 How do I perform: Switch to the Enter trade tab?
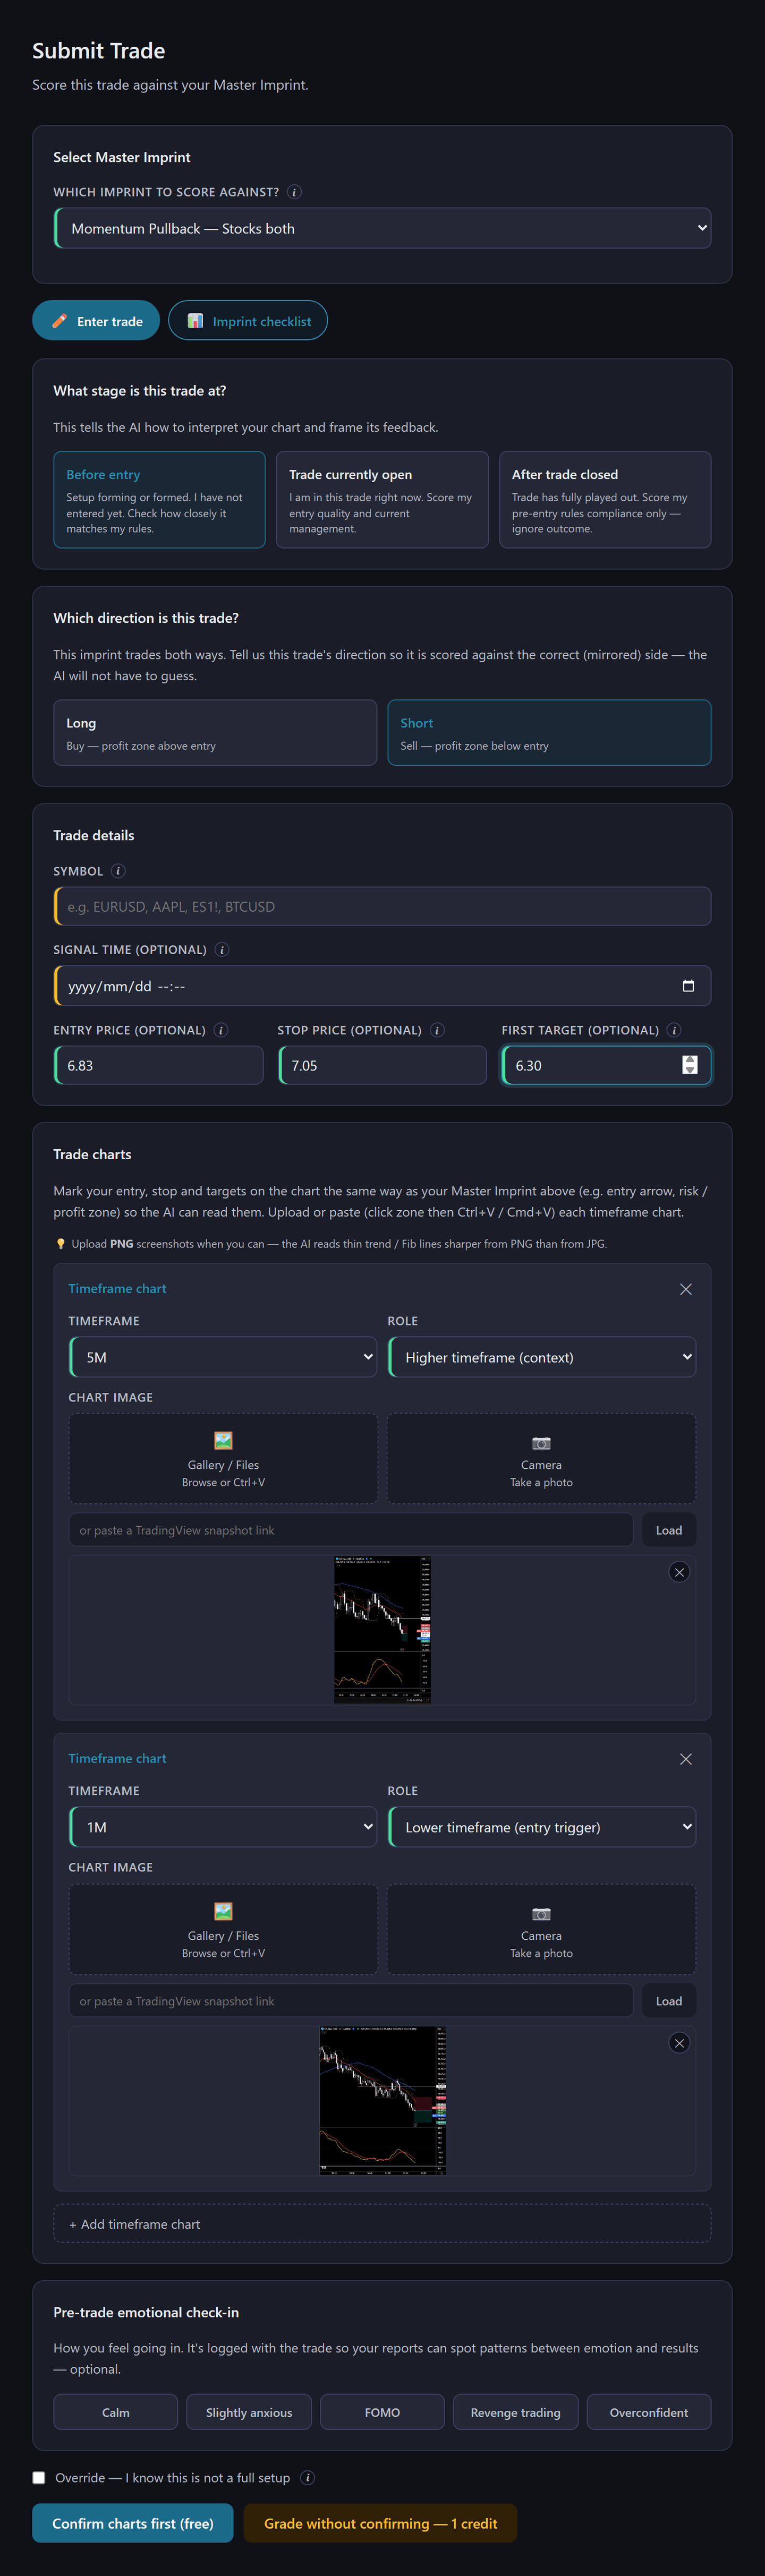click(x=96, y=321)
